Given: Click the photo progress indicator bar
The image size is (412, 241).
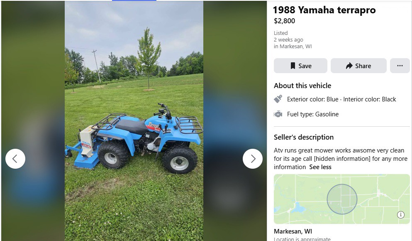Looking at the screenshot, I should 134,0.
